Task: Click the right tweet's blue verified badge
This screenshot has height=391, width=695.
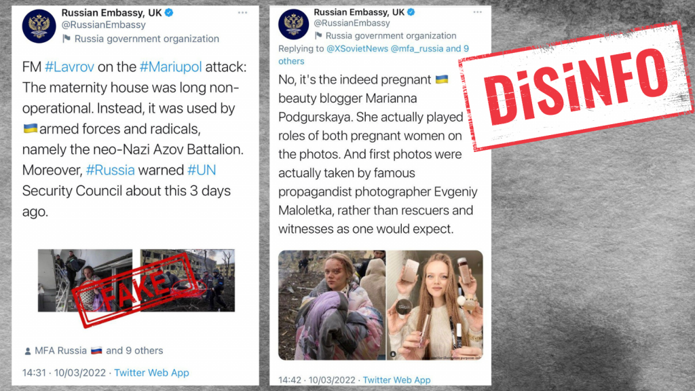Action: click(x=411, y=12)
